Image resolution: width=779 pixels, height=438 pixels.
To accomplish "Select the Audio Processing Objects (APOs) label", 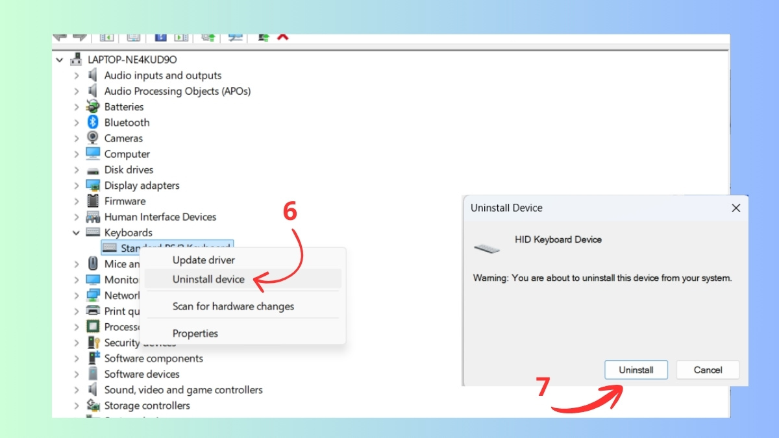I will [x=177, y=91].
